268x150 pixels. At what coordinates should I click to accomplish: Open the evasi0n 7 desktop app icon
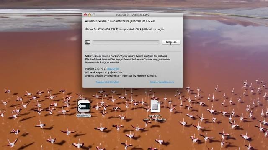(x=84, y=107)
